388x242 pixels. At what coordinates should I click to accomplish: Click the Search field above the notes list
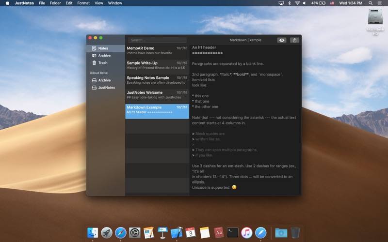pyautogui.click(x=157, y=40)
